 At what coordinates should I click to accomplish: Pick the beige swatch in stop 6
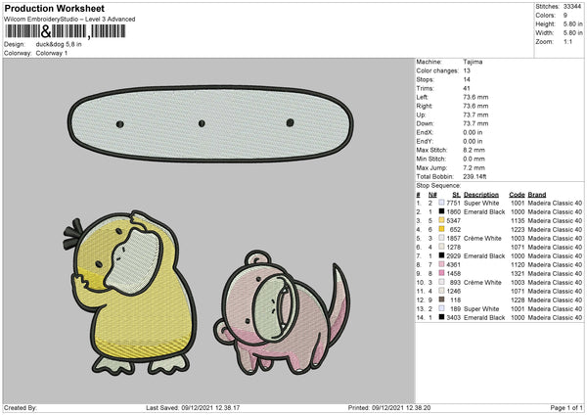pyautogui.click(x=442, y=247)
